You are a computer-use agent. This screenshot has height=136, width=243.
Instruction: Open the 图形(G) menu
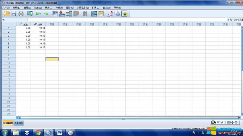[70, 8]
